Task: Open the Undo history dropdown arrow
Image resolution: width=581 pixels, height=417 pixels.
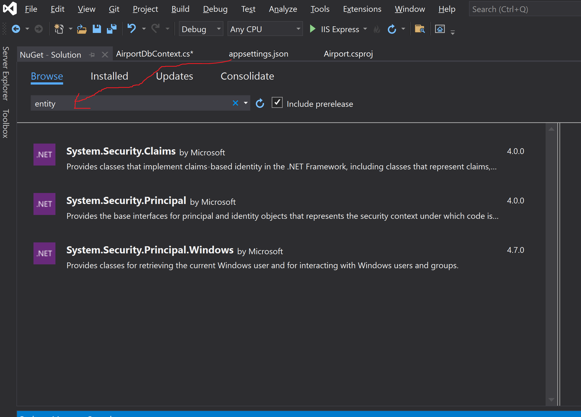Action: pos(144,29)
